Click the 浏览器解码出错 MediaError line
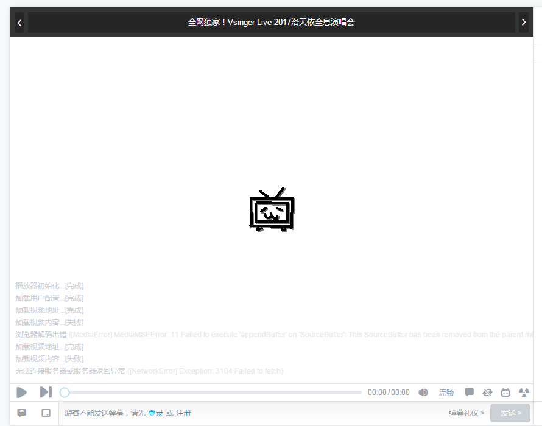 (x=274, y=335)
